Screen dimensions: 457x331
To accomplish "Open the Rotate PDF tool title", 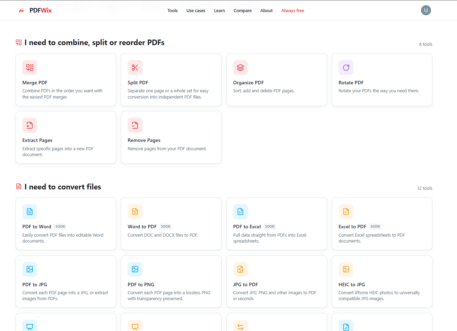I will [x=351, y=83].
